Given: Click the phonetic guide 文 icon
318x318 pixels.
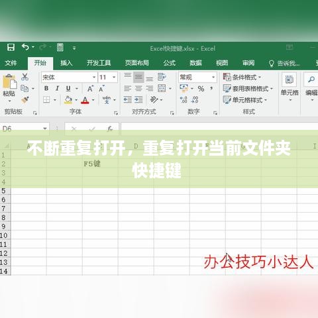Looking at the screenshot, I should pyautogui.click(x=107, y=100).
